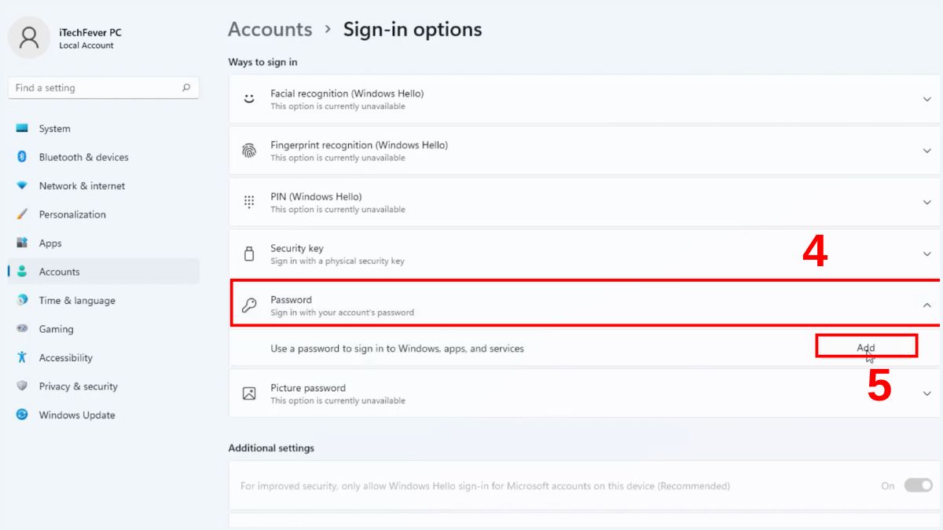Toggle Windows Hello sign-in only switch
This screenshot has height=530, width=943.
[x=917, y=485]
